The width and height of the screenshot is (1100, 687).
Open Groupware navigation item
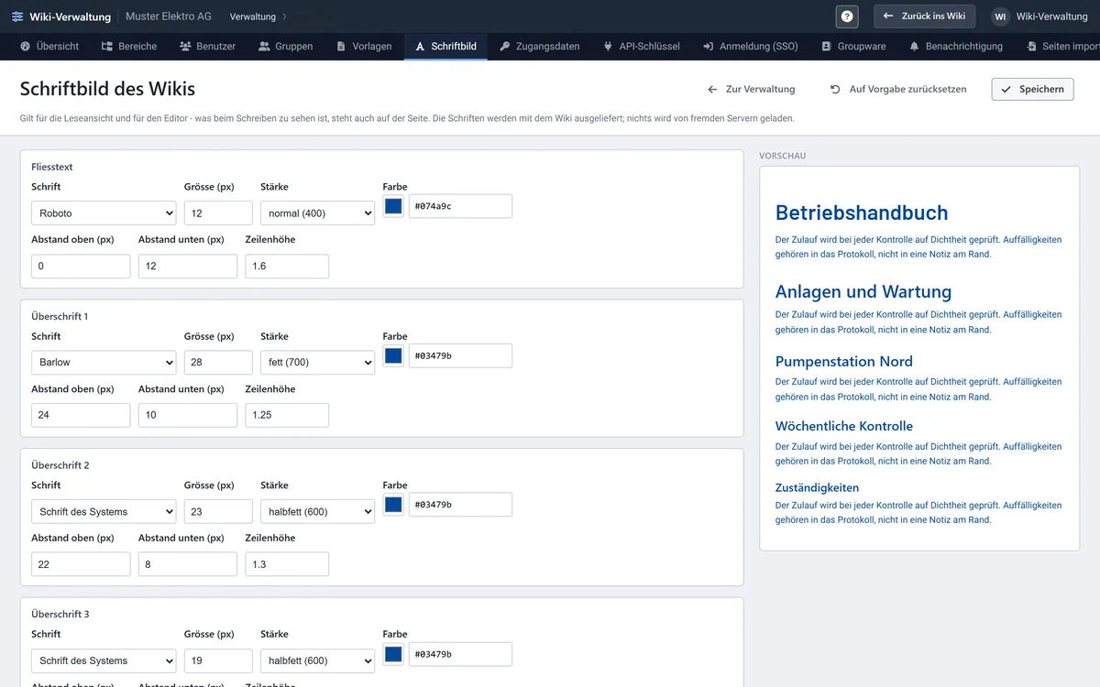click(x=853, y=46)
